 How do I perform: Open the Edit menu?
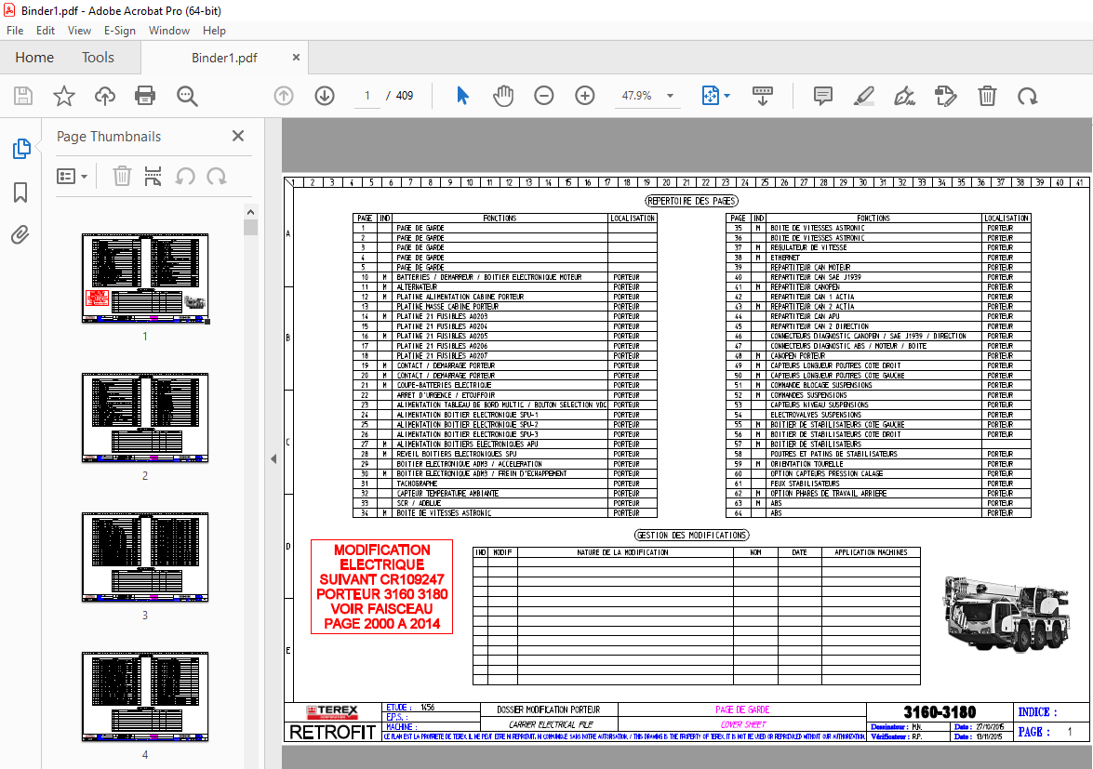coord(46,31)
